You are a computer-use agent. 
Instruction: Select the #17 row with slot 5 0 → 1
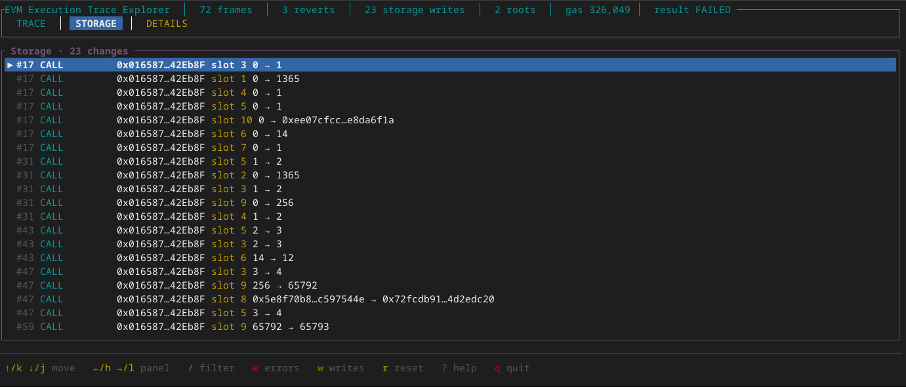pos(451,106)
